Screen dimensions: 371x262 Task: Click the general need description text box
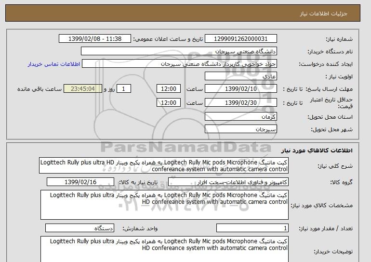tap(164, 166)
